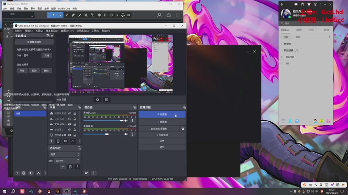
Task: Toggle lock on video capture device source
Action: (75, 114)
